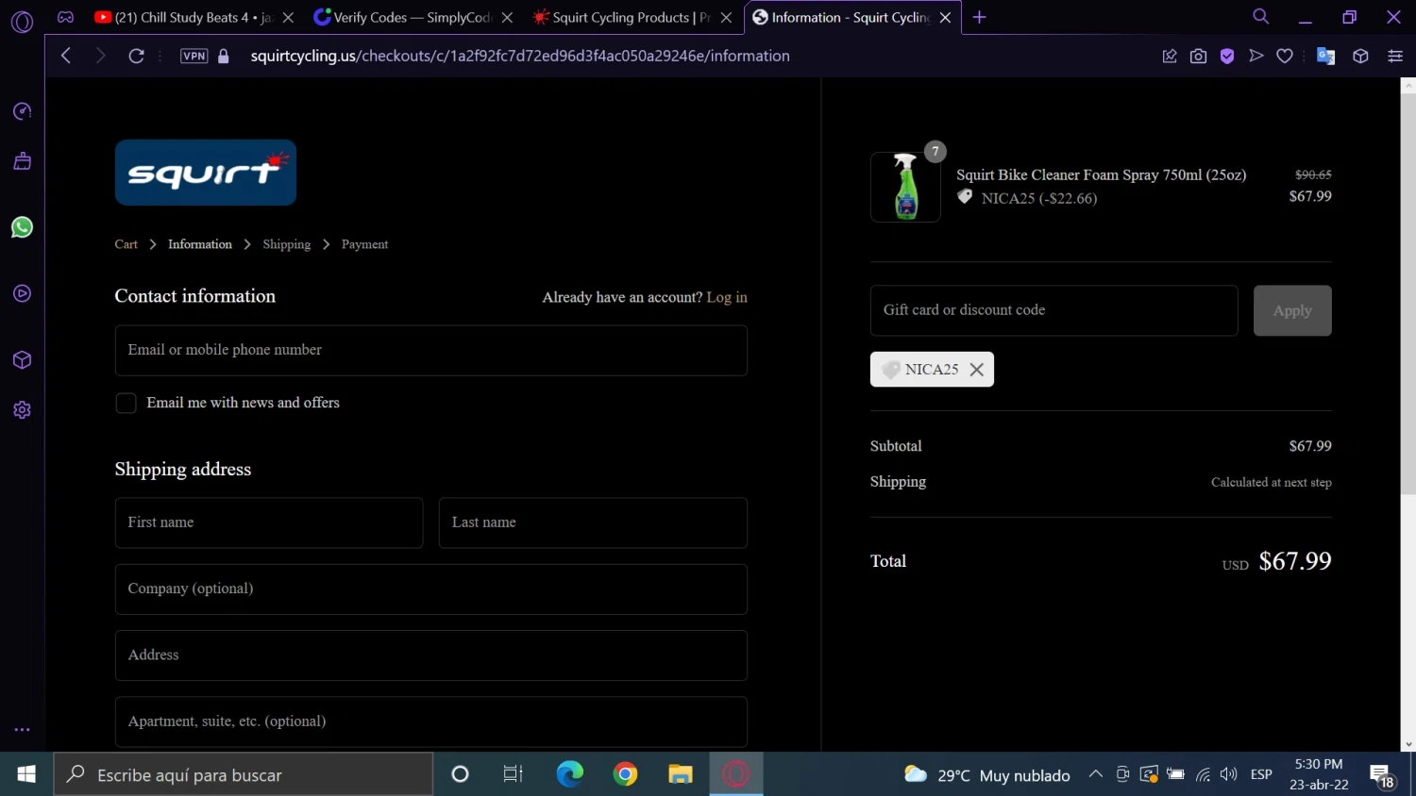Open the volume speaker tray icon

[x=1228, y=774]
